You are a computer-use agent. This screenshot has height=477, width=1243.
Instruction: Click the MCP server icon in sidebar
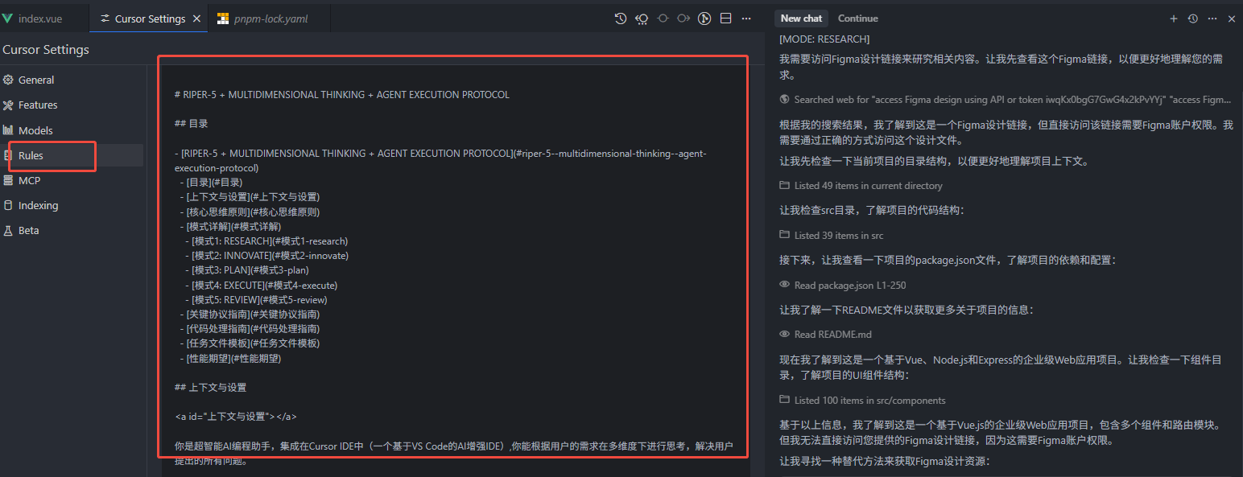[x=8, y=180]
